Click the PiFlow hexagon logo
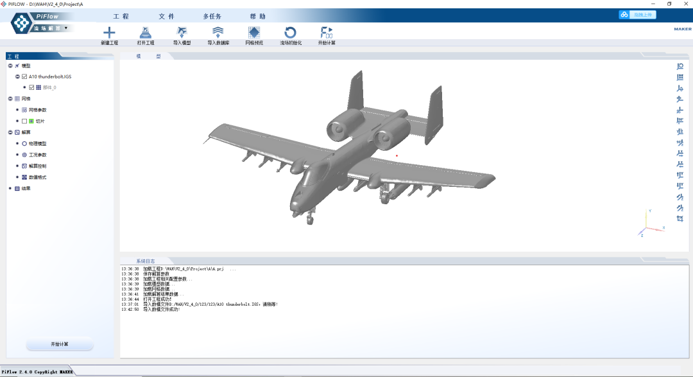The width and height of the screenshot is (693, 377). coord(21,23)
